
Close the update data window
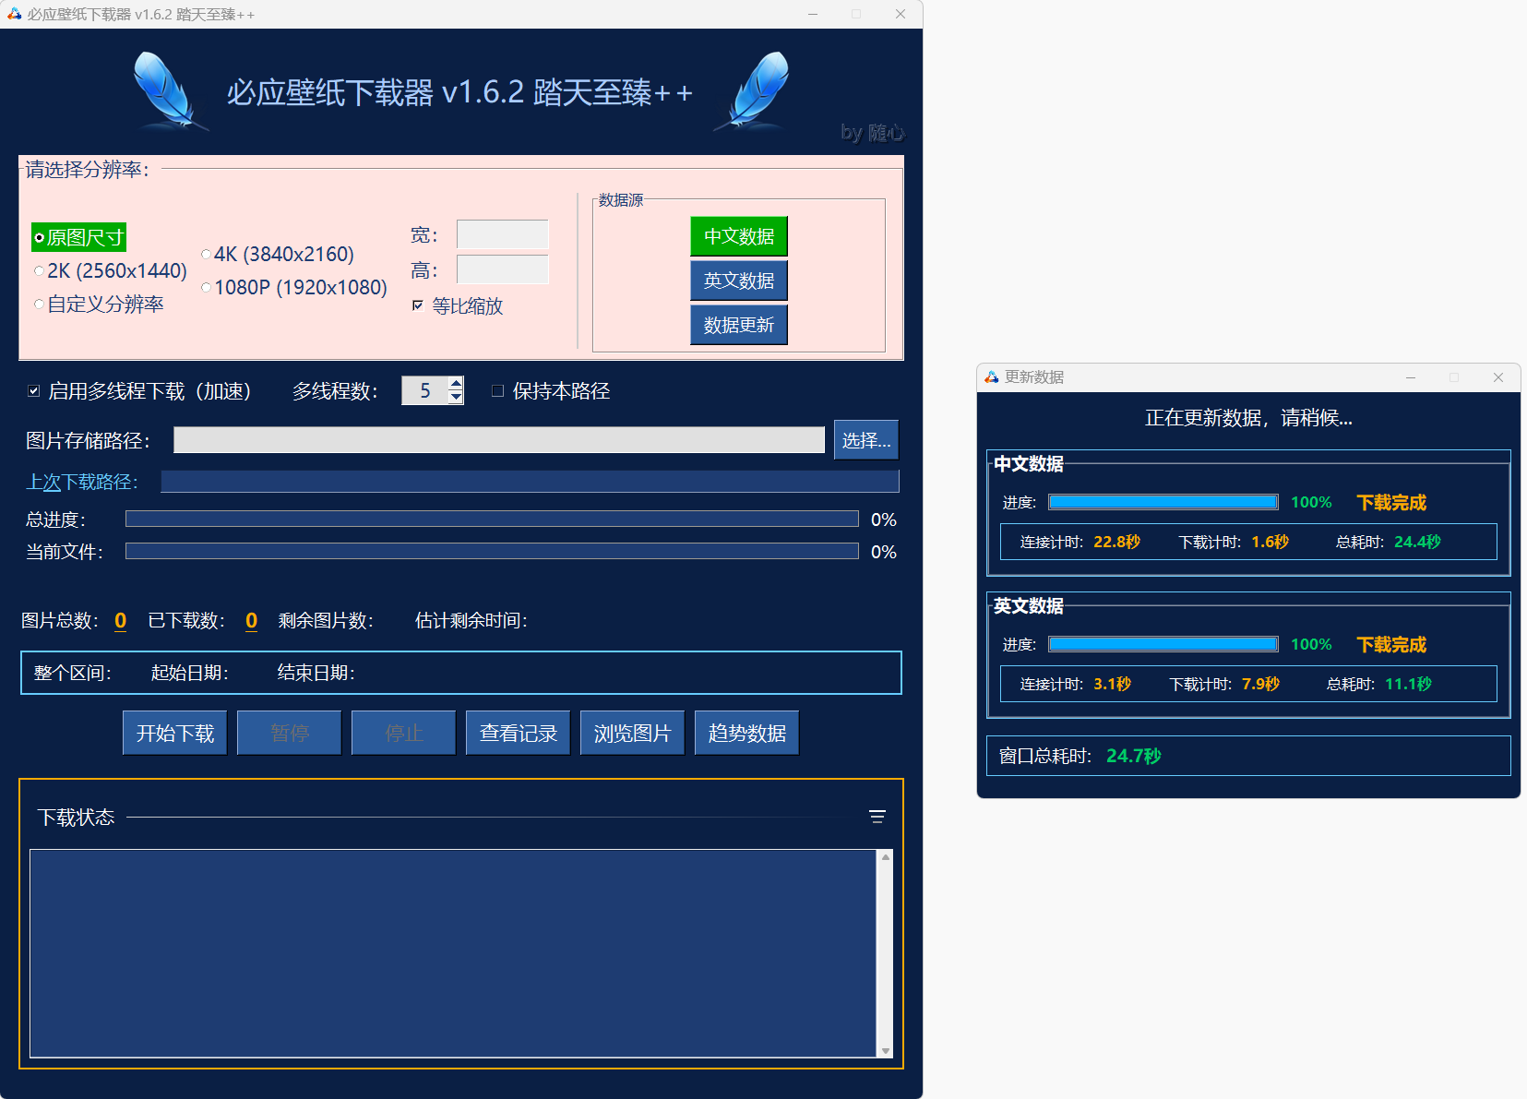point(1497,377)
